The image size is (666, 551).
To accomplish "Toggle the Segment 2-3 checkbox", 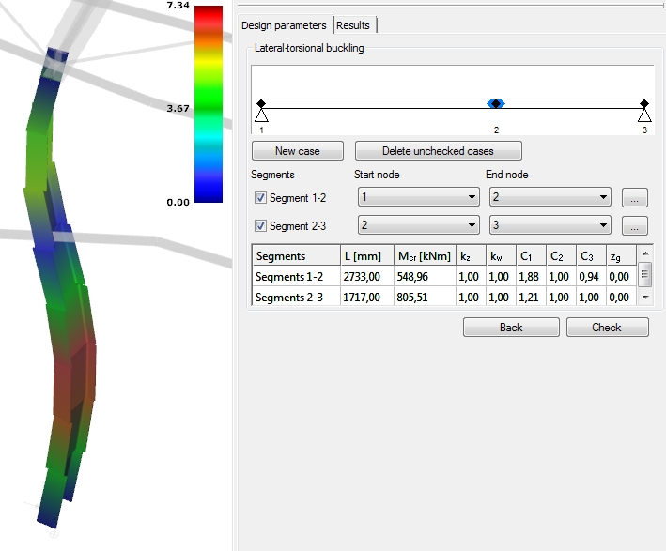I will [x=260, y=225].
